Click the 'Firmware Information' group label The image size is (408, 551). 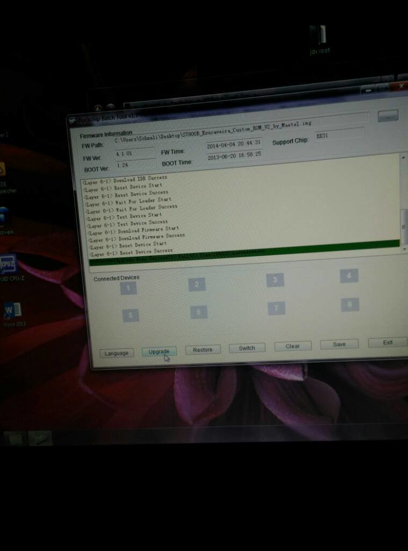106,134
